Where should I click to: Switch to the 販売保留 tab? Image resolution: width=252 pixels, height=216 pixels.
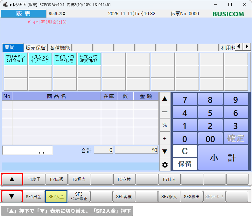(36, 48)
